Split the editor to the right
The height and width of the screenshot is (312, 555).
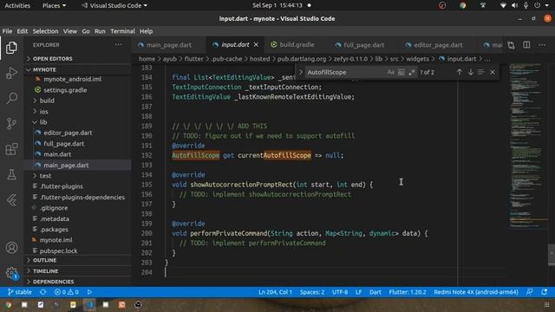click(x=526, y=45)
